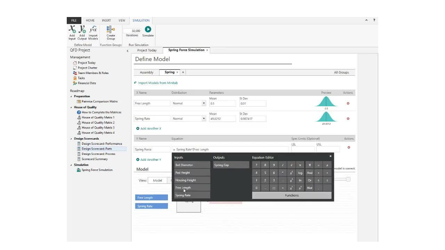Click the Iterations count field
445x250 pixels.
pos(132,31)
